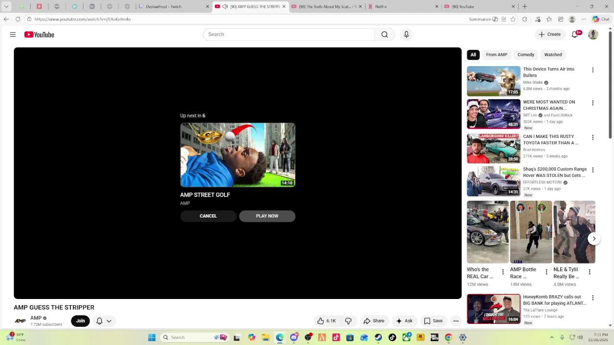This screenshot has width=614, height=345.
Task: Open YouTube account avatar menu
Action: click(593, 34)
